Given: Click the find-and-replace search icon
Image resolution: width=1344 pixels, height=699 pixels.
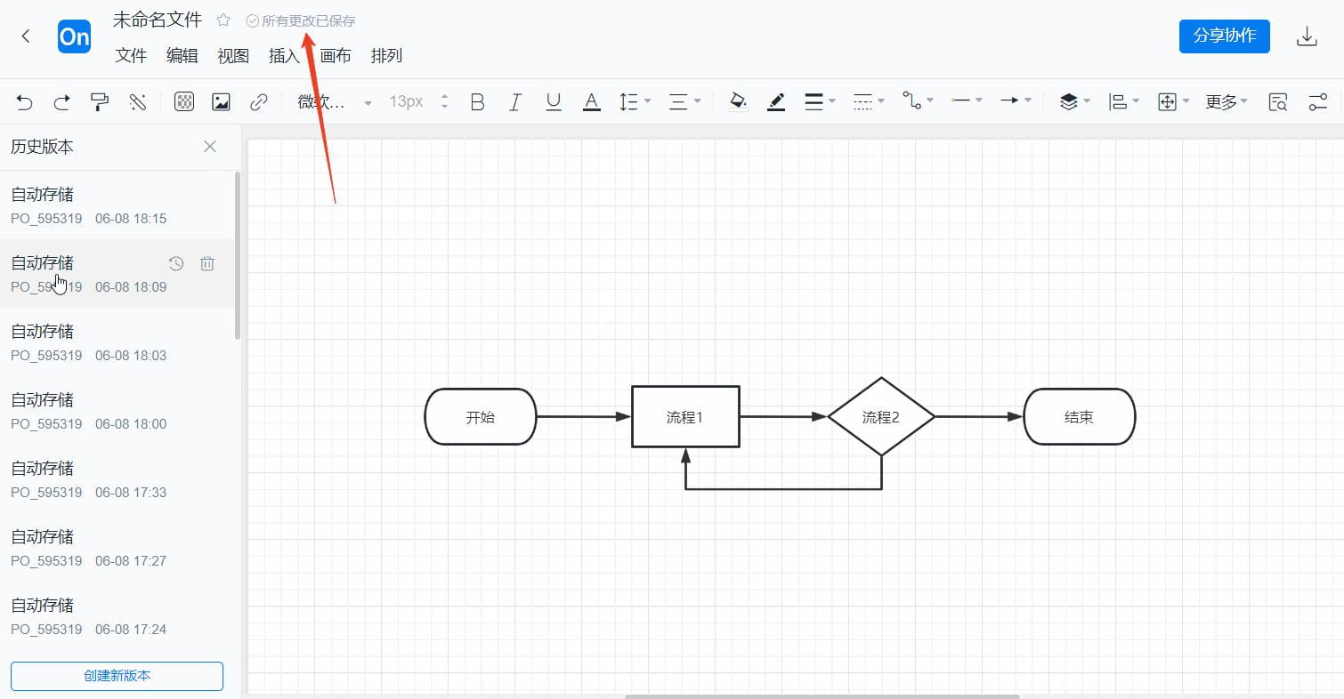Looking at the screenshot, I should [1276, 101].
